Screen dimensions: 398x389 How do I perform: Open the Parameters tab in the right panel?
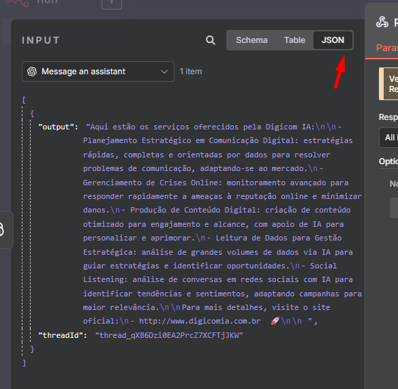pos(387,48)
